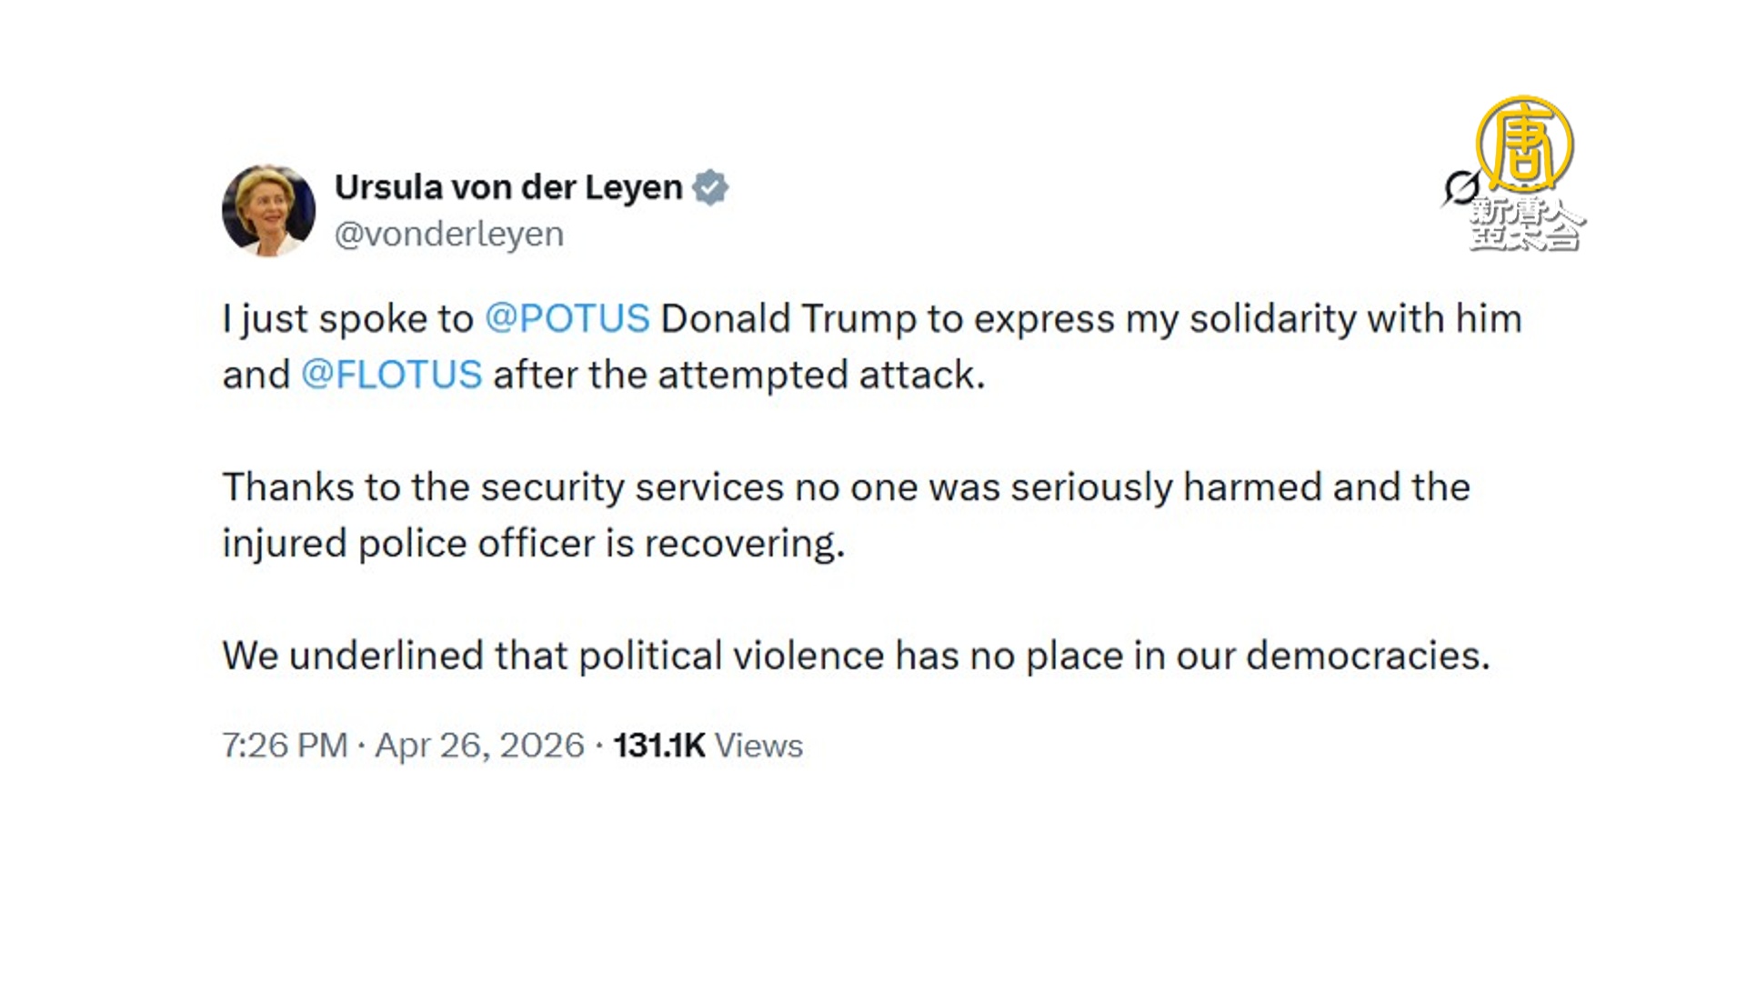Image resolution: width=1746 pixels, height=982 pixels.
Task: Click the 131.1K view count number
Action: tap(659, 746)
